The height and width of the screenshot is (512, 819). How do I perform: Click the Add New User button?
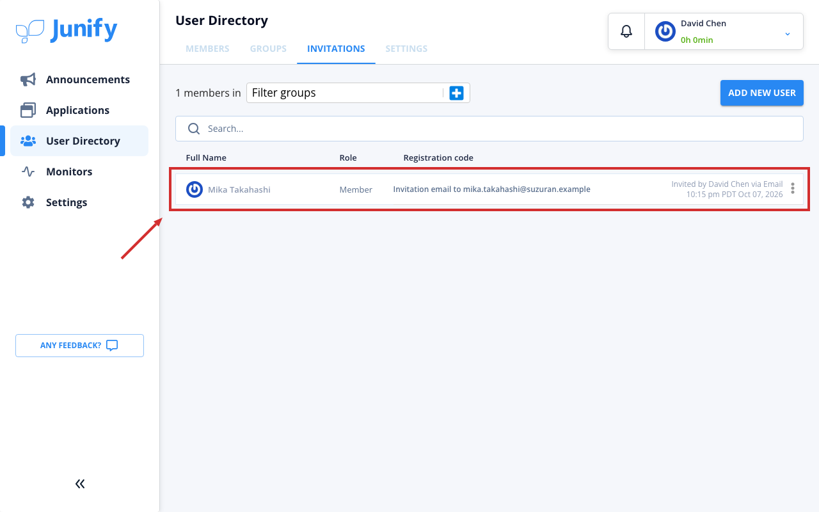click(762, 93)
